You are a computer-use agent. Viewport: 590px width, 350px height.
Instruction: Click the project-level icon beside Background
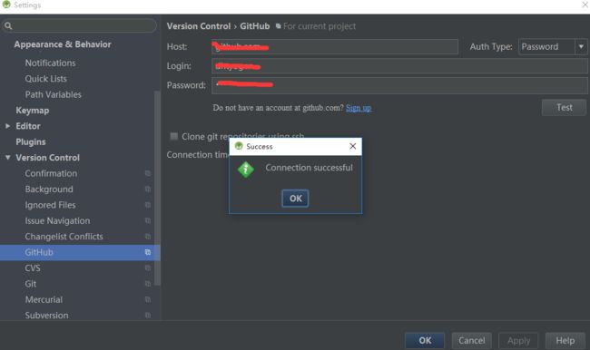point(148,190)
